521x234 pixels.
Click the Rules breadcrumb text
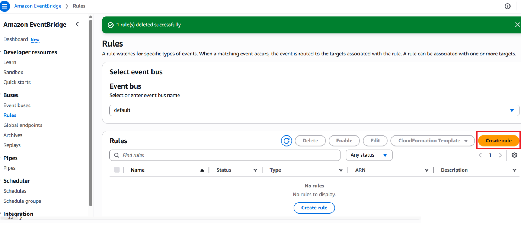pyautogui.click(x=78, y=6)
